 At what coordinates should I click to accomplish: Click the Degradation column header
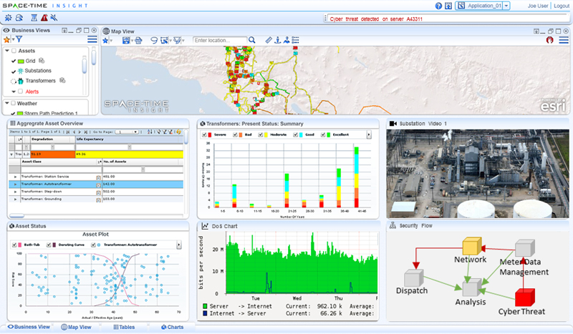[52, 139]
